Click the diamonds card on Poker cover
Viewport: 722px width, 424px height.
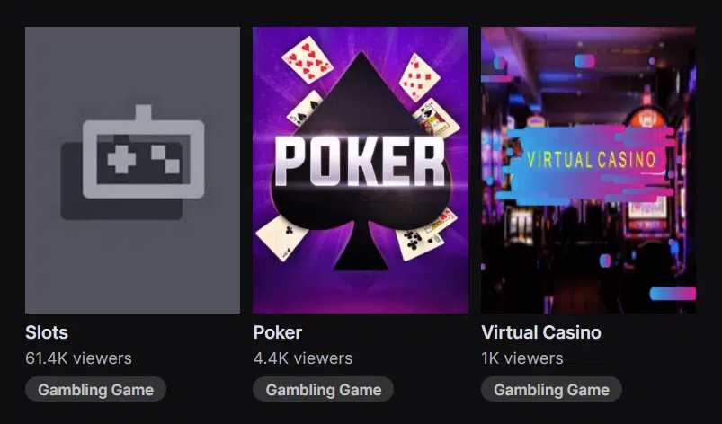pos(419,76)
